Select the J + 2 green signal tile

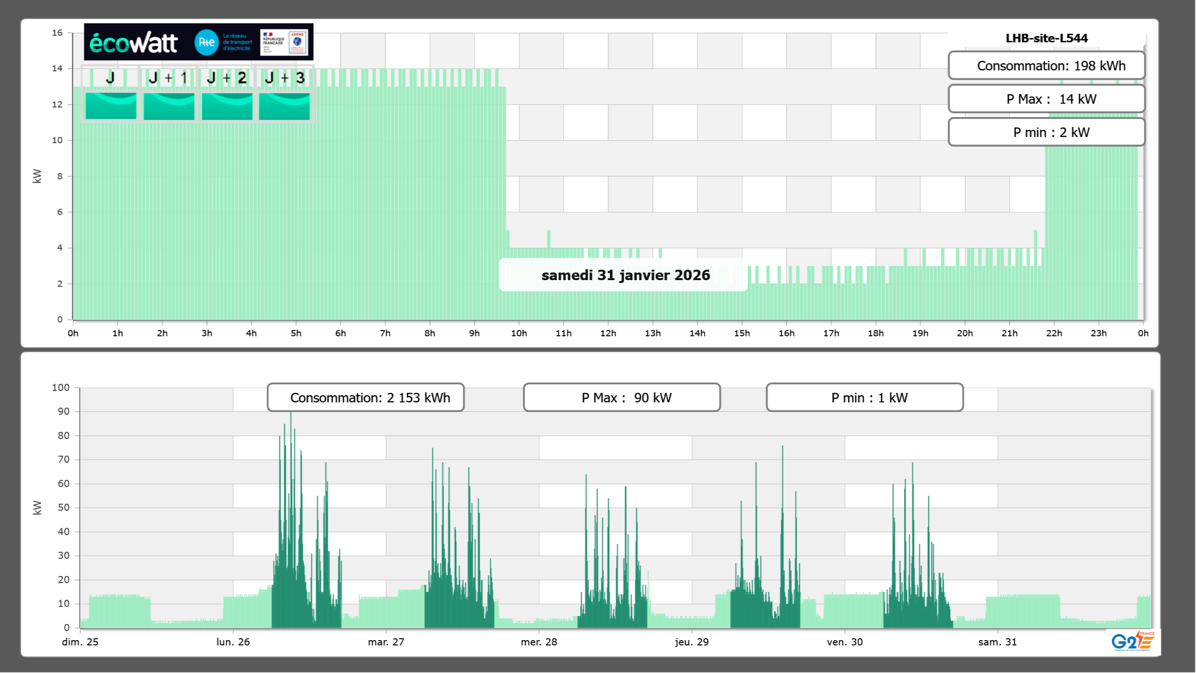(227, 106)
